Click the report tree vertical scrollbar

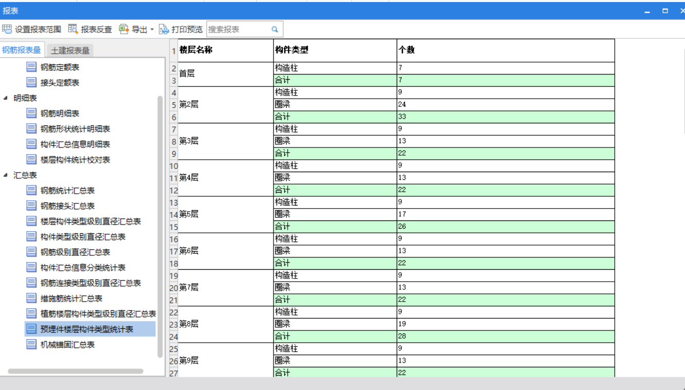(x=160, y=226)
